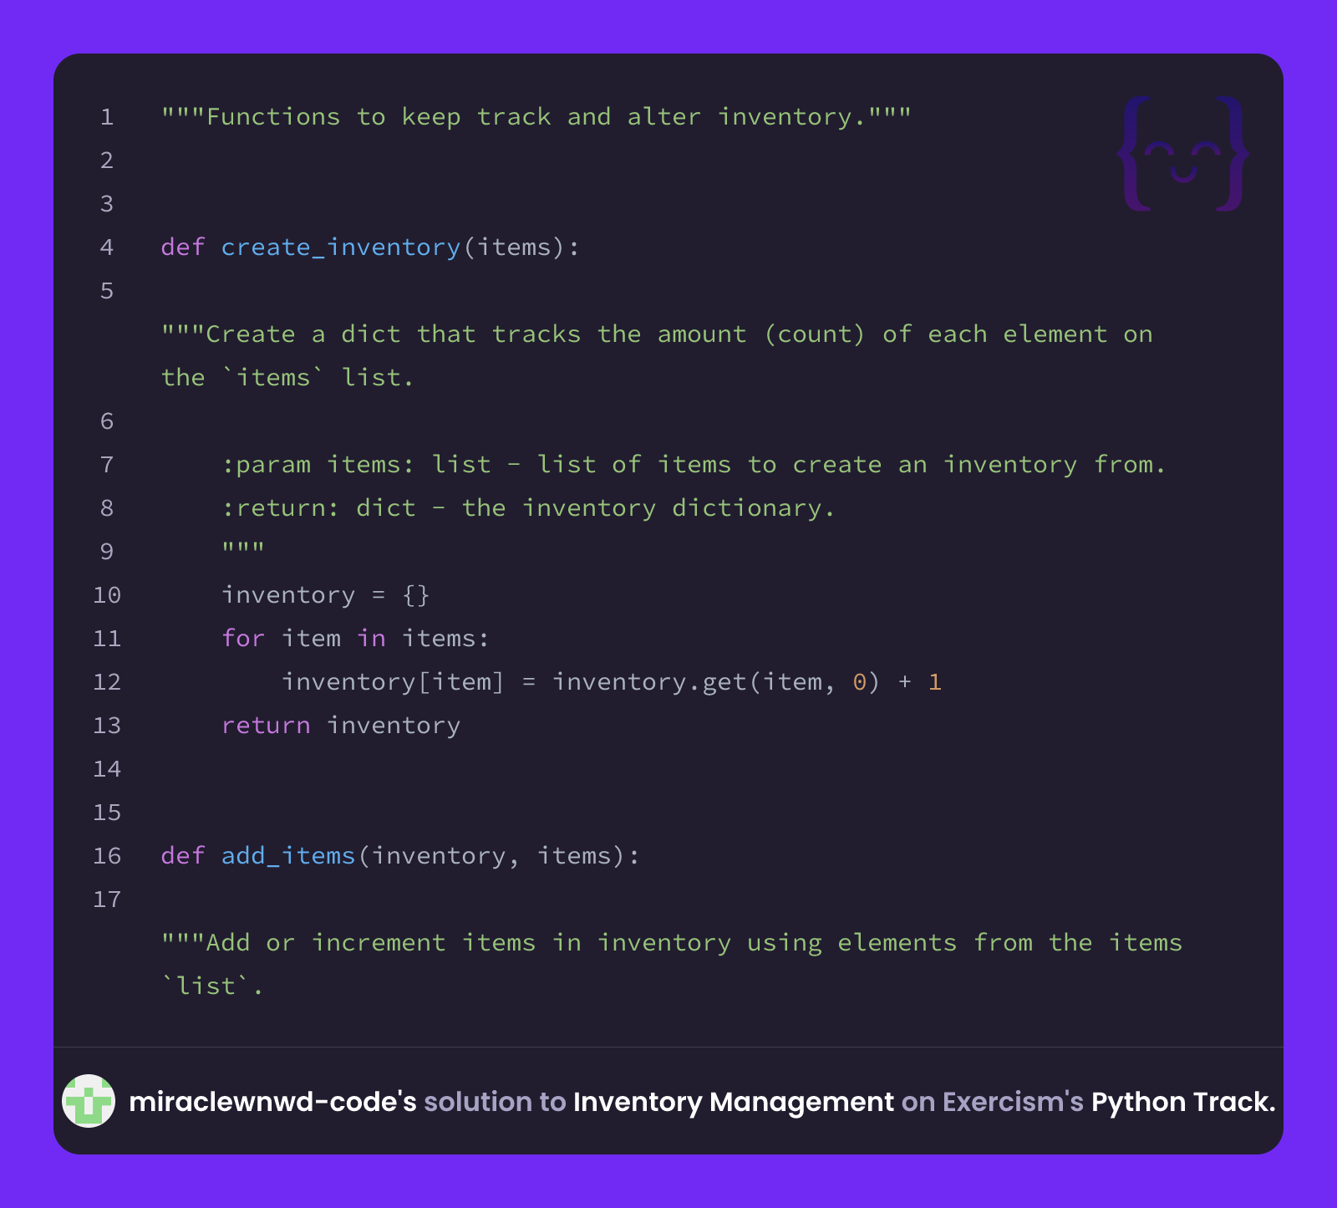This screenshot has height=1208, width=1337.
Task: Click the inventory.get(item, 0) expression
Action: 716,682
